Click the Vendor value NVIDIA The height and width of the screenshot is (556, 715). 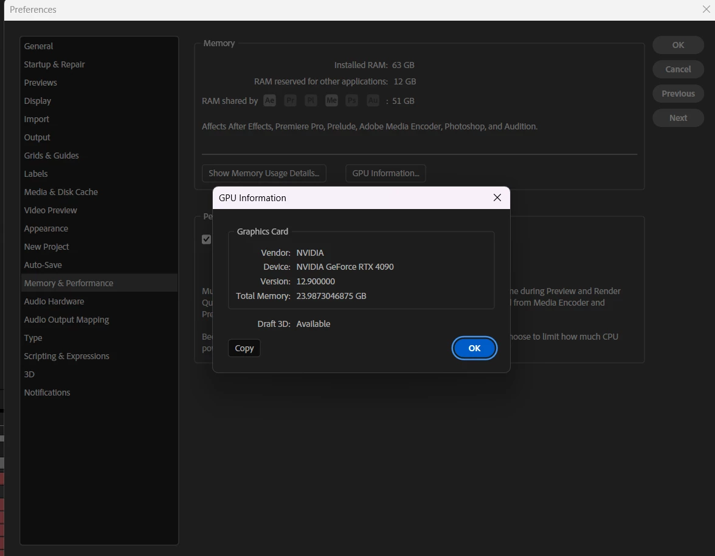[310, 253]
